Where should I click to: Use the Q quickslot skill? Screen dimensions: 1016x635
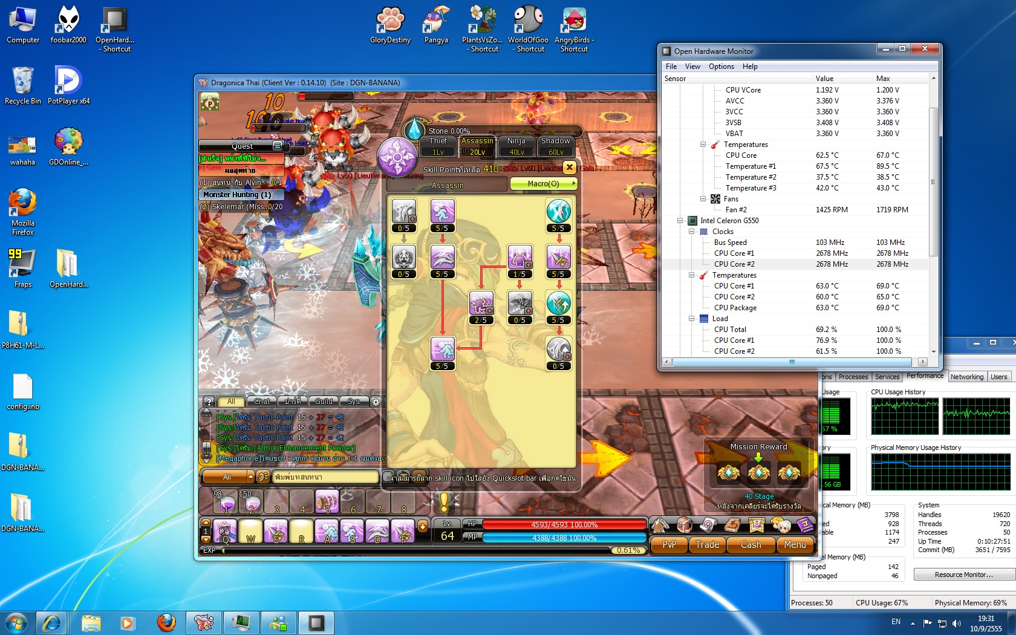click(x=225, y=531)
